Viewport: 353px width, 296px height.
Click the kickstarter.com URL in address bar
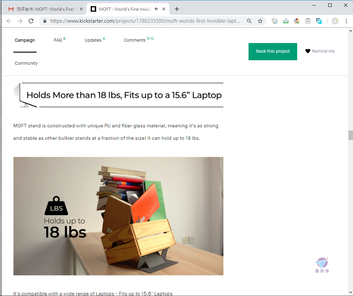point(145,21)
